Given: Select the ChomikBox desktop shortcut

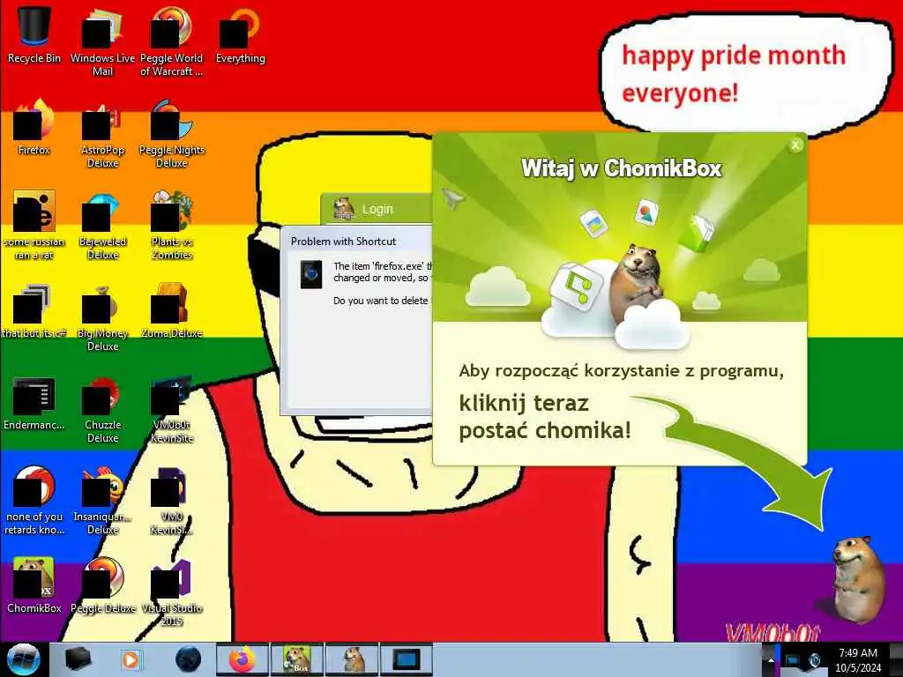Looking at the screenshot, I should [34, 585].
